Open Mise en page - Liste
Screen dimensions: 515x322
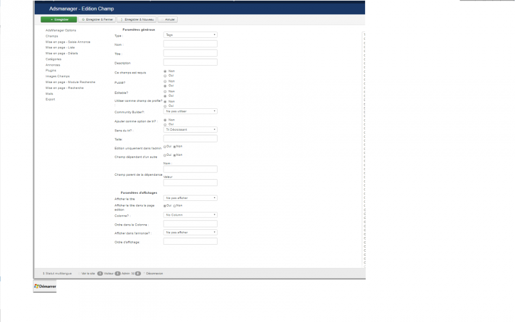60,48
